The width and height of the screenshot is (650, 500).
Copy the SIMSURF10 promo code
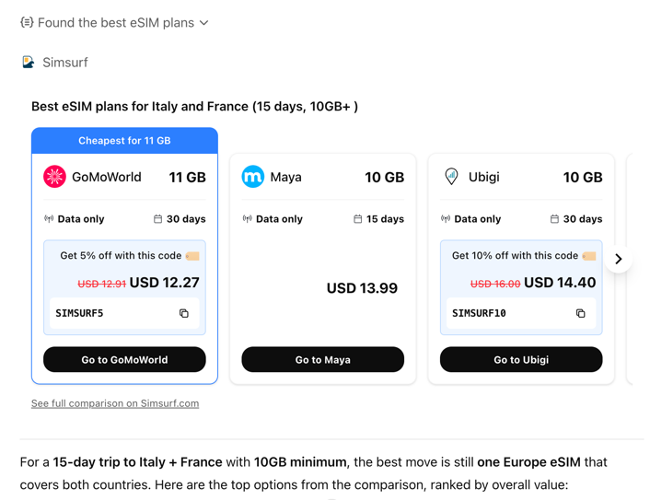coord(580,314)
